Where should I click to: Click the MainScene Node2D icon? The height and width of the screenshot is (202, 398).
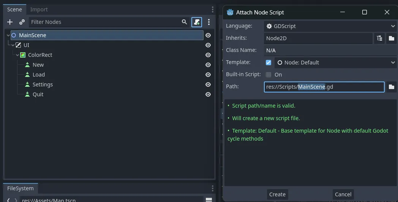14,35
